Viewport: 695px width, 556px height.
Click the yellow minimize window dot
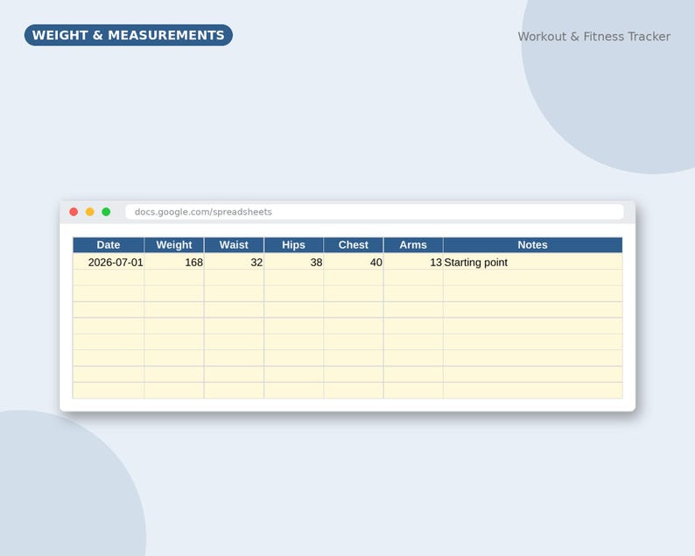[90, 212]
